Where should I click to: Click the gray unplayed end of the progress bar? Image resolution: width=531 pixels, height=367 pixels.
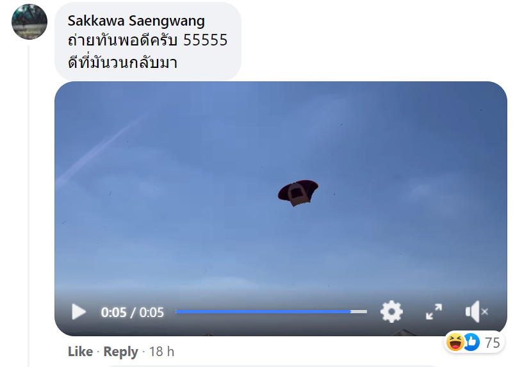(x=359, y=311)
